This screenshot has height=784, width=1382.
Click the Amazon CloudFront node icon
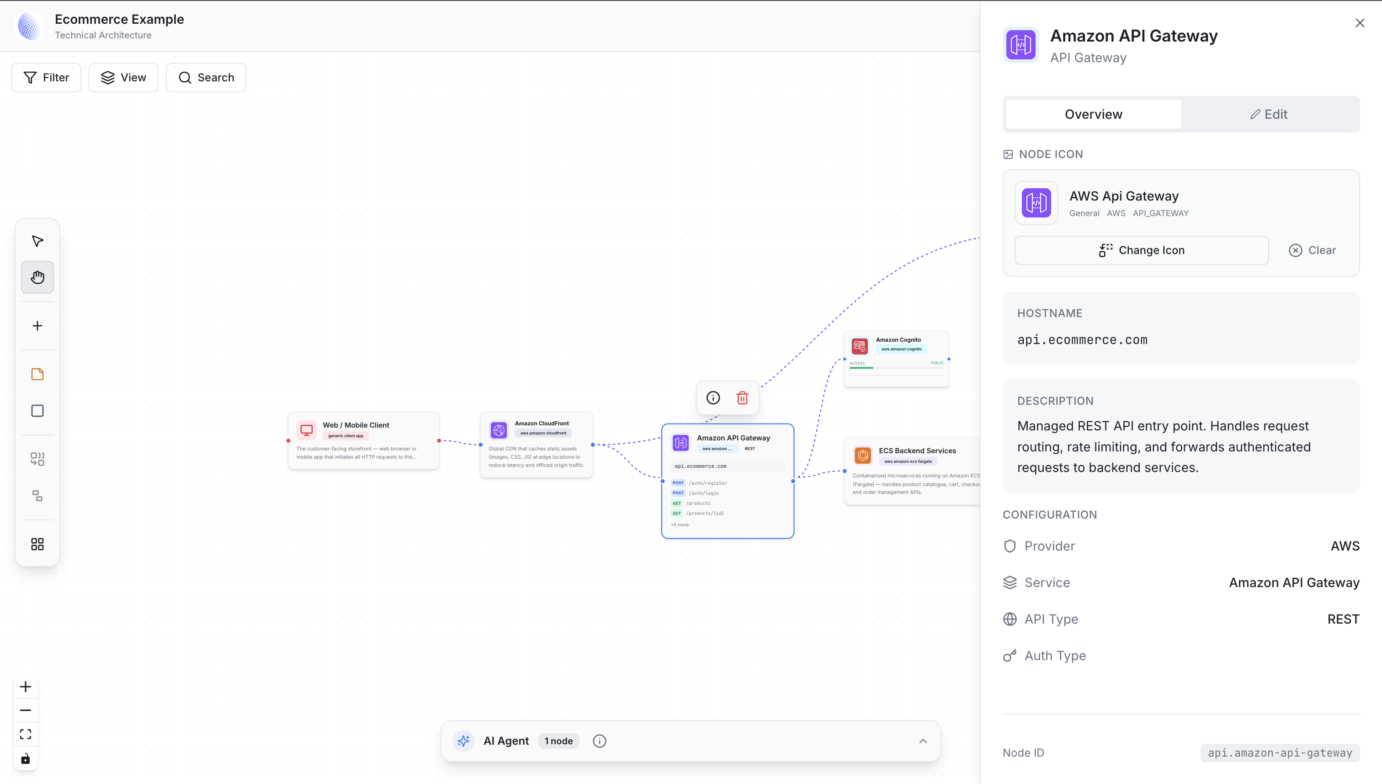(499, 430)
